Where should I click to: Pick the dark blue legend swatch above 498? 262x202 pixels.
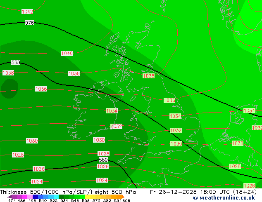pos(35,197)
